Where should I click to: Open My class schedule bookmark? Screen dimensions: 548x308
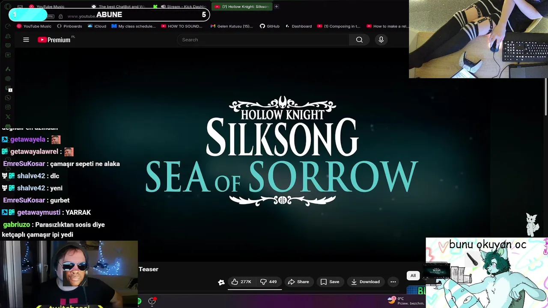pyautogui.click(x=134, y=26)
